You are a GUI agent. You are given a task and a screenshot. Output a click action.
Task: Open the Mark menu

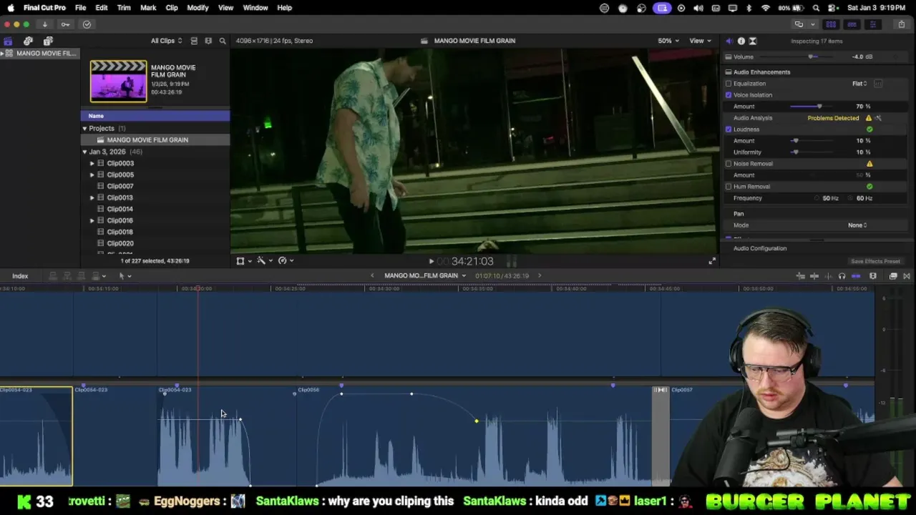tap(148, 8)
